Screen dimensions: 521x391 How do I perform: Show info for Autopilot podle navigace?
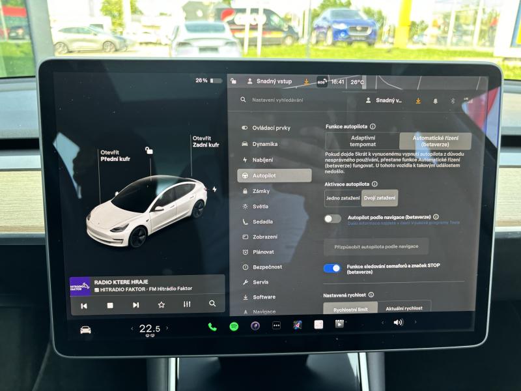[436, 217]
